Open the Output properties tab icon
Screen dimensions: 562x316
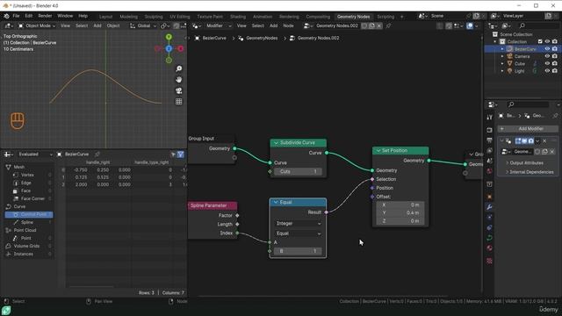pos(490,140)
